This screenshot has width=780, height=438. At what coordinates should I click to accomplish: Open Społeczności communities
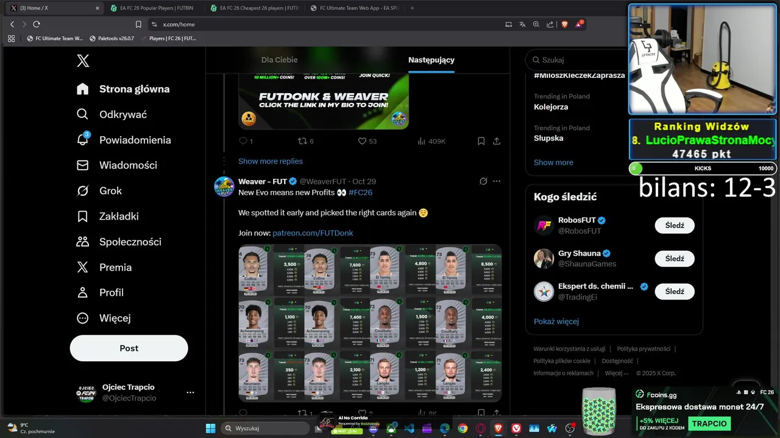coord(119,242)
